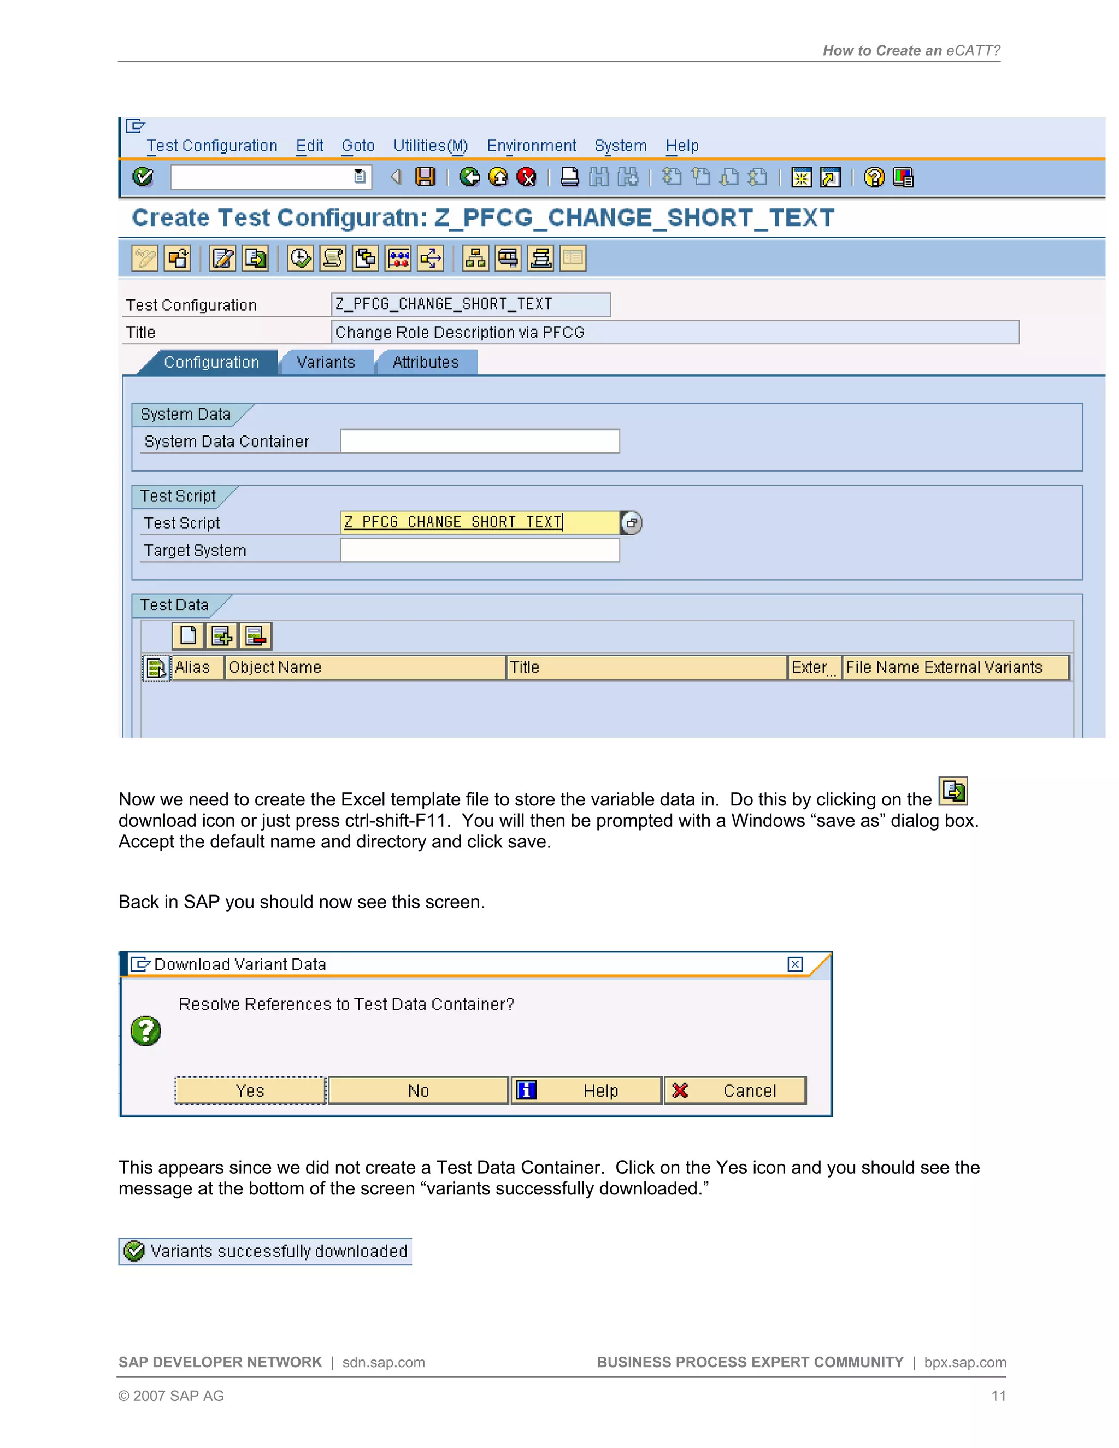Collapse command field using the triangle arrow
This screenshot has width=1119, height=1448.
click(396, 177)
